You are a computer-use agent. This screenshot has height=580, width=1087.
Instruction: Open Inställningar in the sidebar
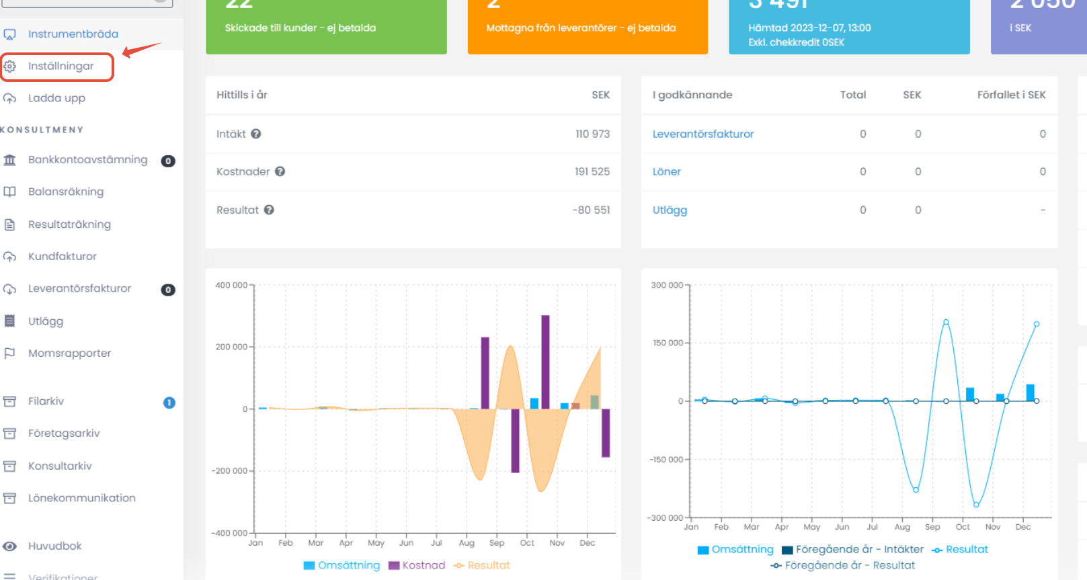[61, 67]
